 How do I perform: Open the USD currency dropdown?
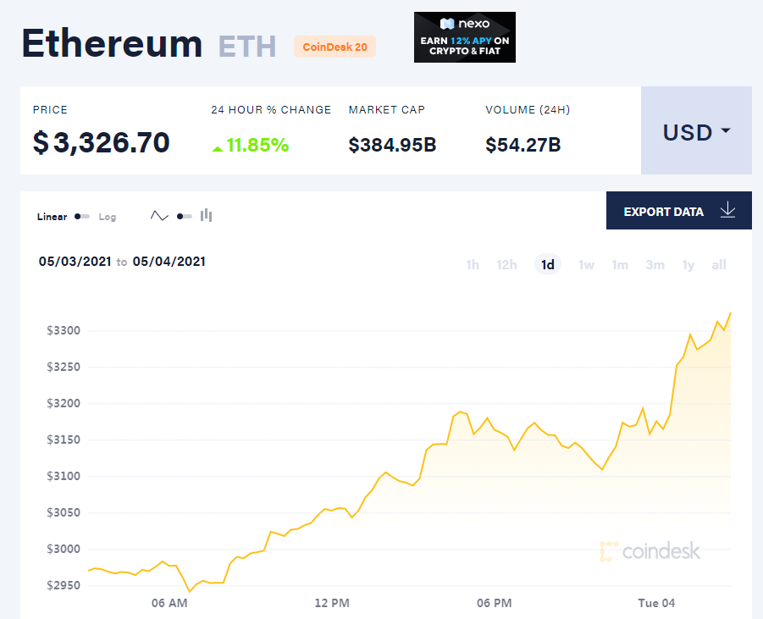pos(696,131)
